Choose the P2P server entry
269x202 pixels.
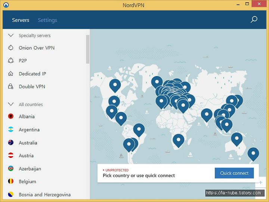point(23,61)
